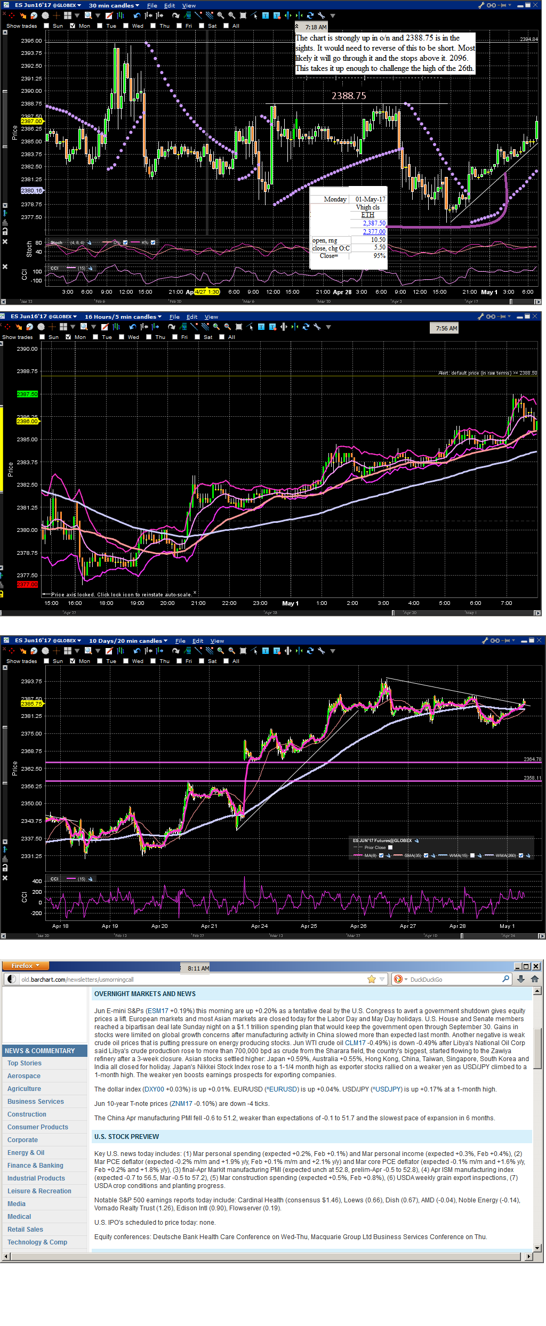Click the zoom out magnifier in the 20 min chart toolbar
The height and width of the screenshot is (1326, 546).
coord(231,651)
